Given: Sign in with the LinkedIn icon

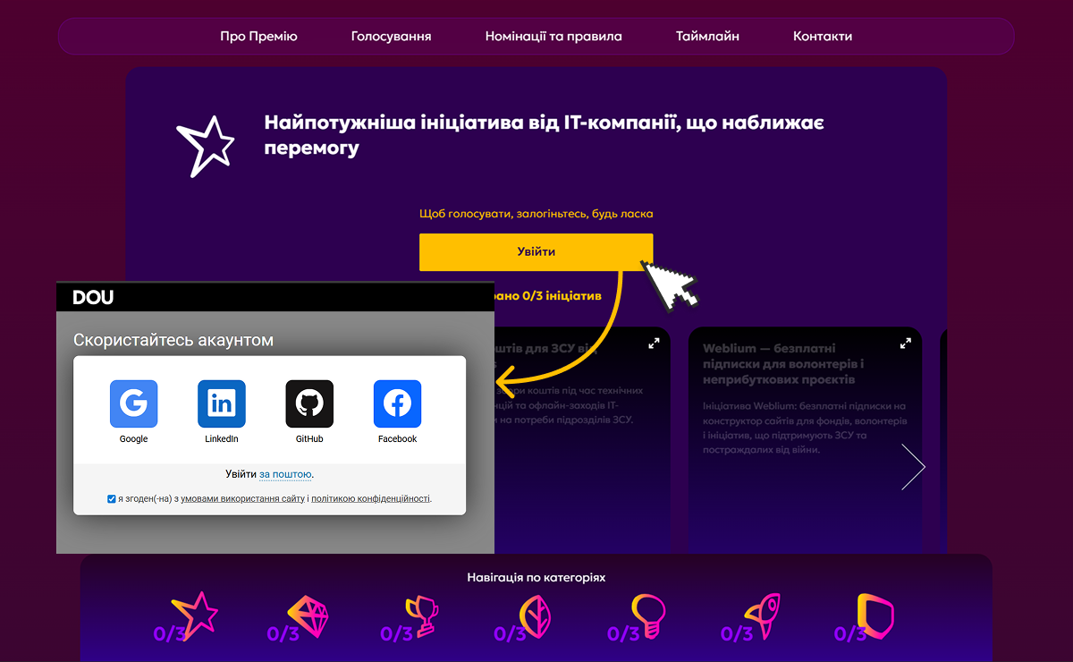Looking at the screenshot, I should [221, 403].
